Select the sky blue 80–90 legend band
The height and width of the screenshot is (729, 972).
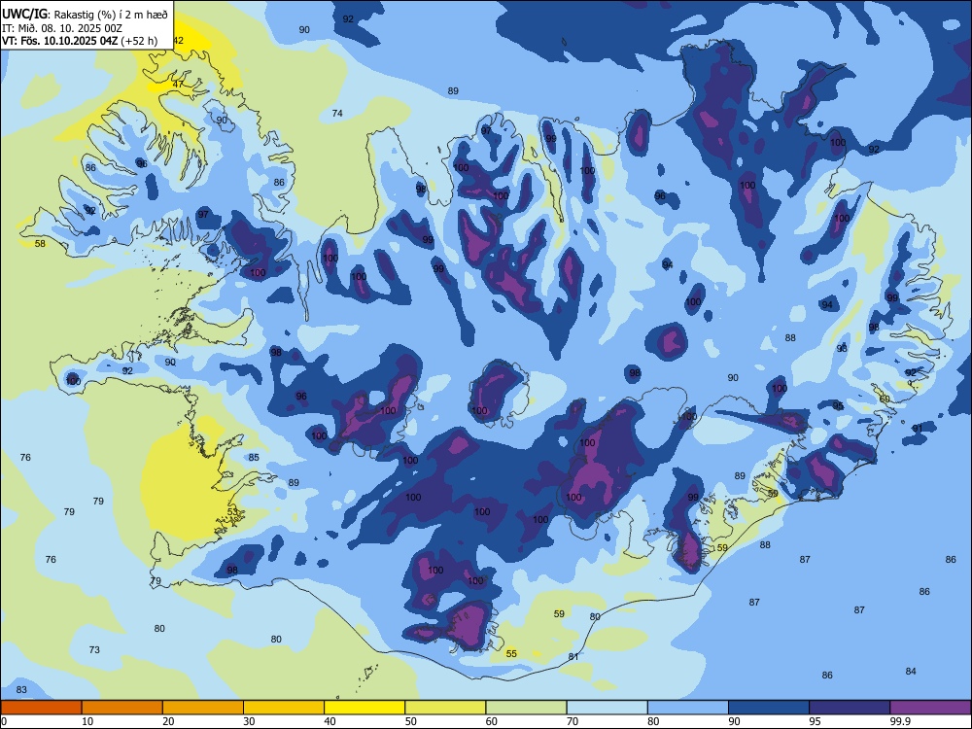pyautogui.click(x=688, y=708)
